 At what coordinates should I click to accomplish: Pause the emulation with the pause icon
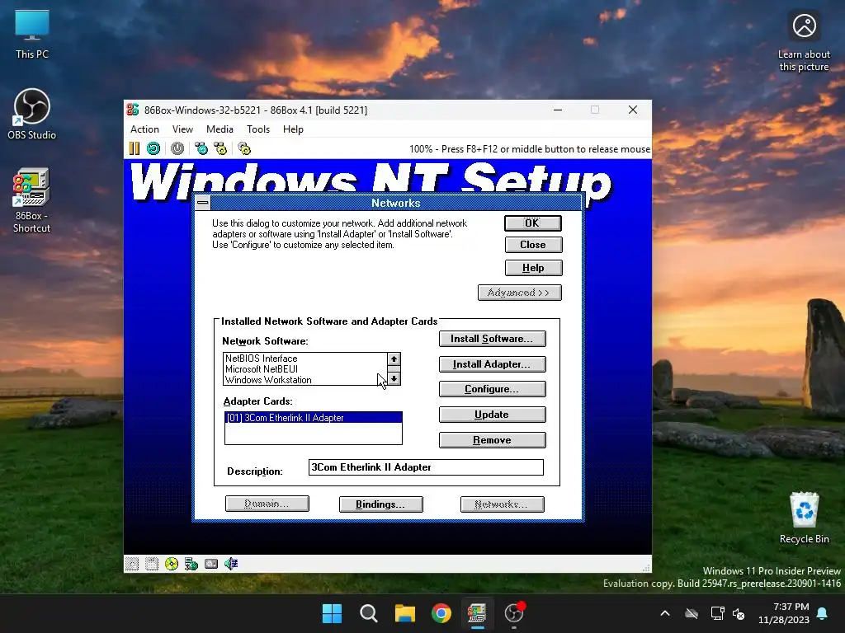pos(135,148)
